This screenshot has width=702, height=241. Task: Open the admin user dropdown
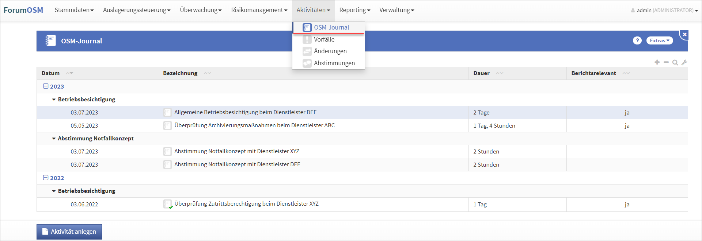pos(664,10)
